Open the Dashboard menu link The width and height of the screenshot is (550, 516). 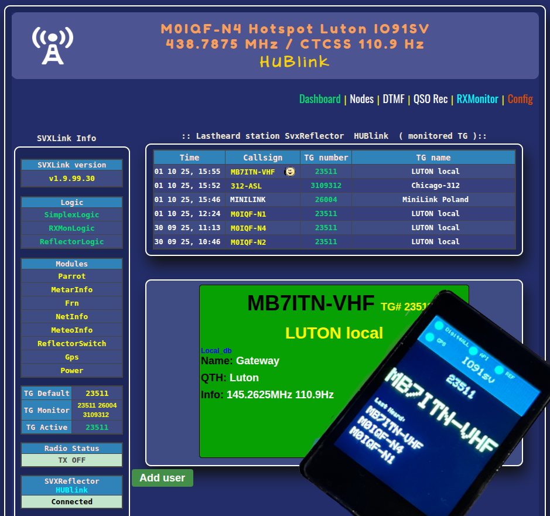320,99
